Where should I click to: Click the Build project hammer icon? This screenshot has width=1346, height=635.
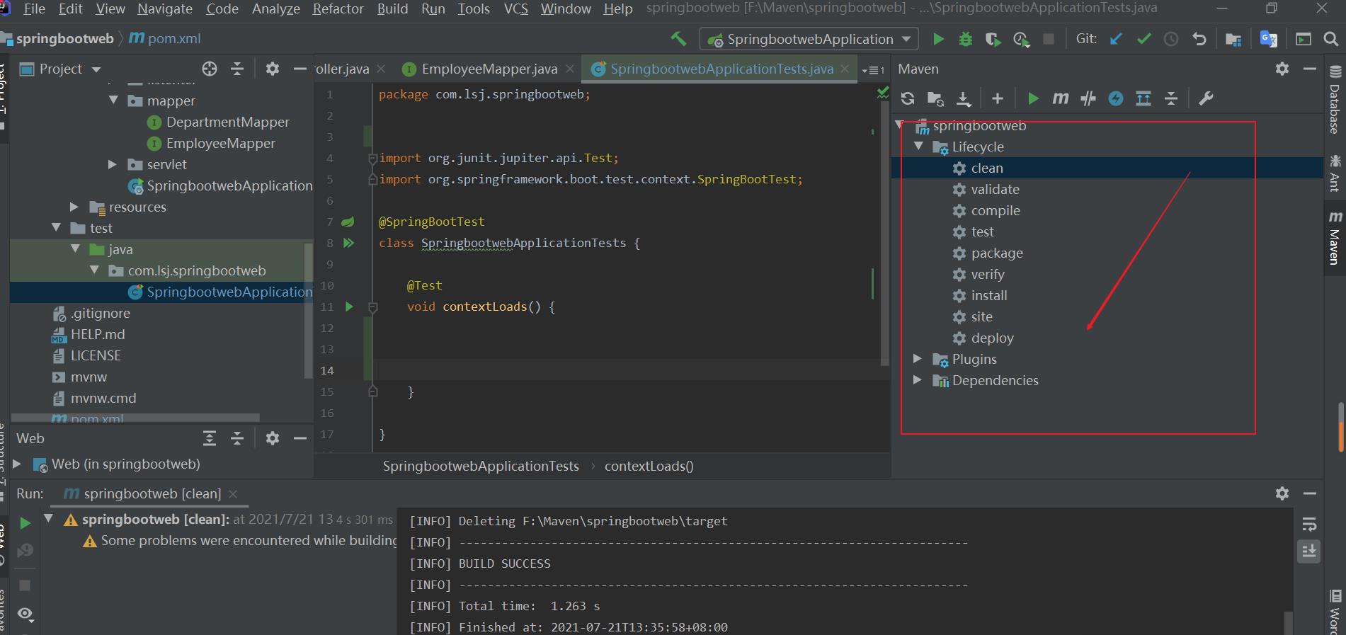(x=678, y=39)
